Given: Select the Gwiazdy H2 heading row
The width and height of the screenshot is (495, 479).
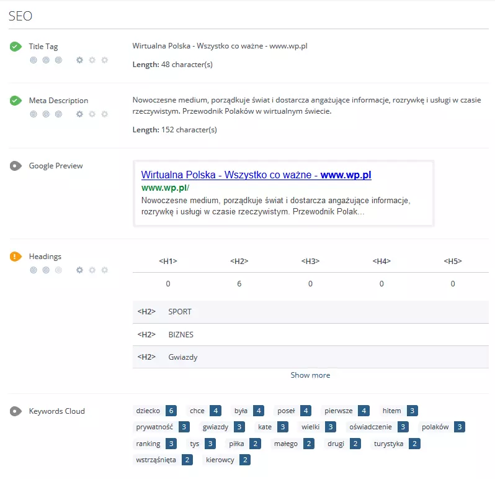Looking at the screenshot, I should pos(311,357).
